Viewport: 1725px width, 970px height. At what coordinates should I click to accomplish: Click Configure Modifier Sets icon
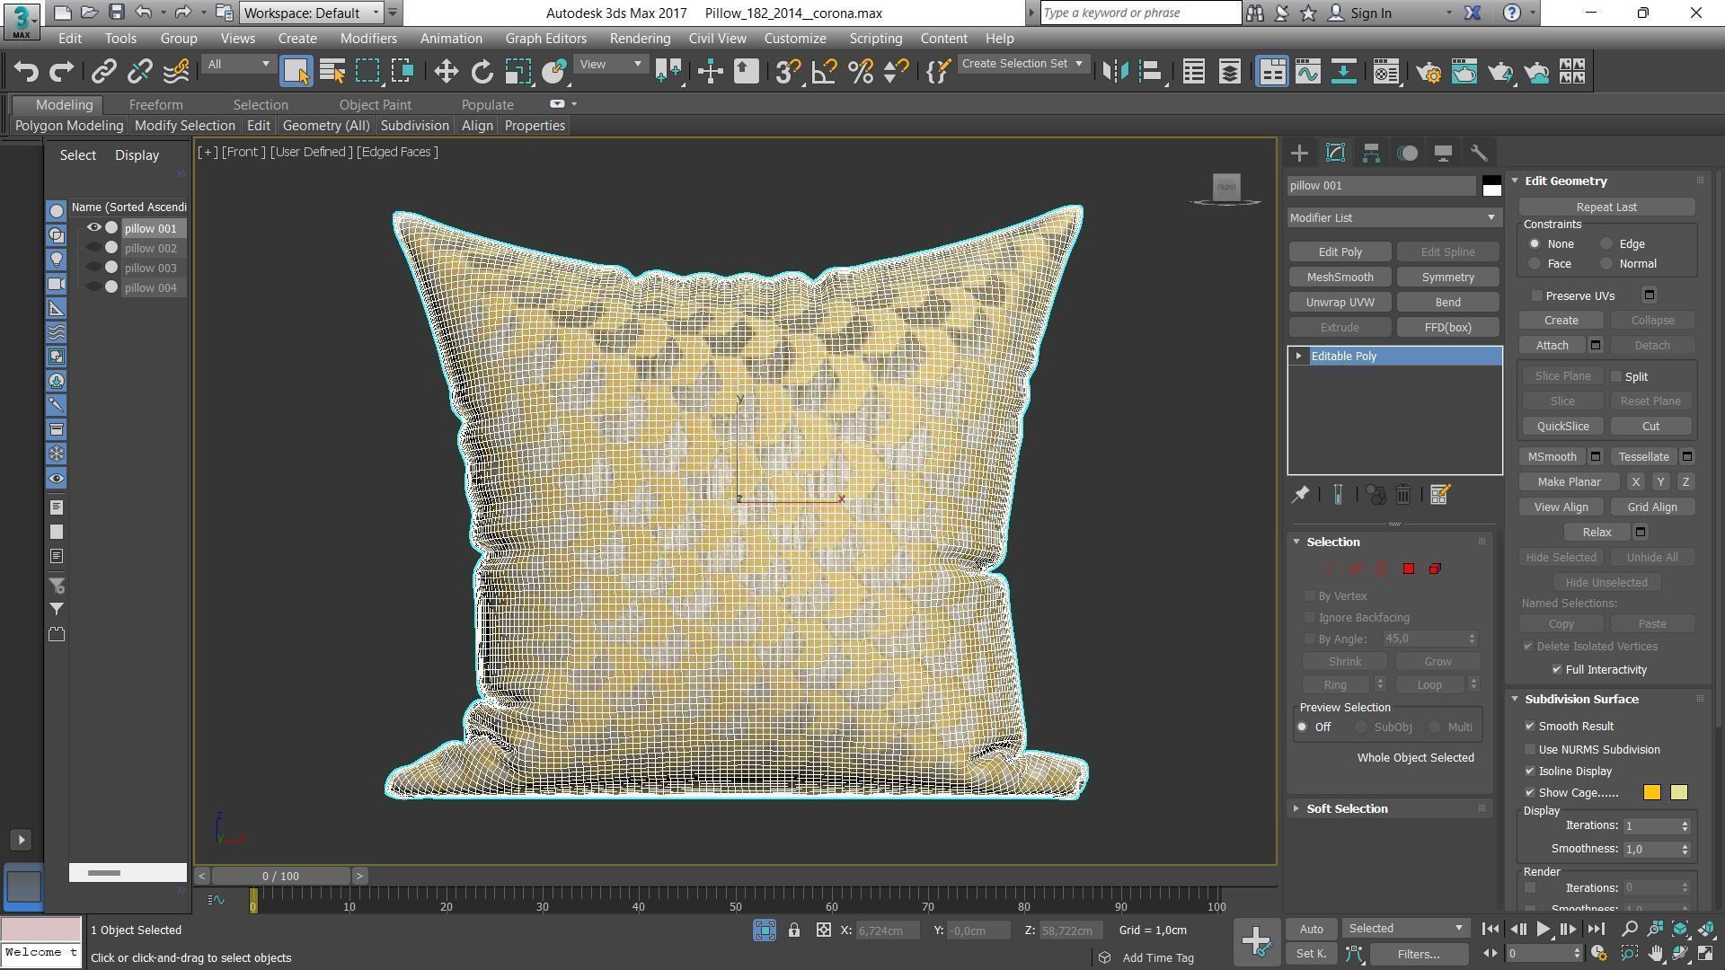pos(1440,495)
